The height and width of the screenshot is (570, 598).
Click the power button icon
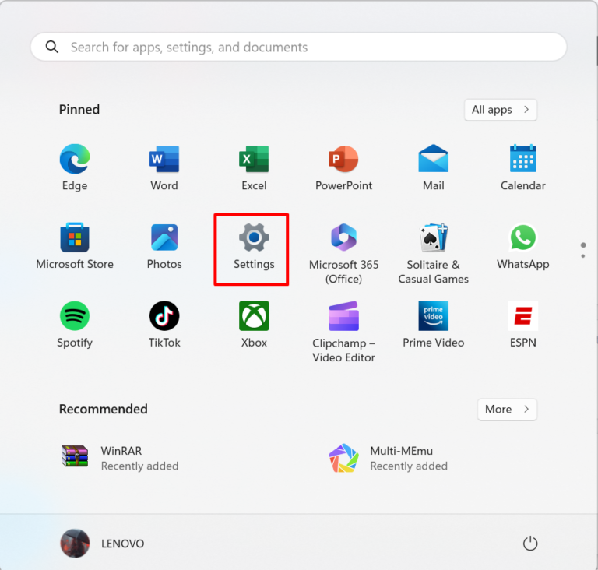point(530,544)
